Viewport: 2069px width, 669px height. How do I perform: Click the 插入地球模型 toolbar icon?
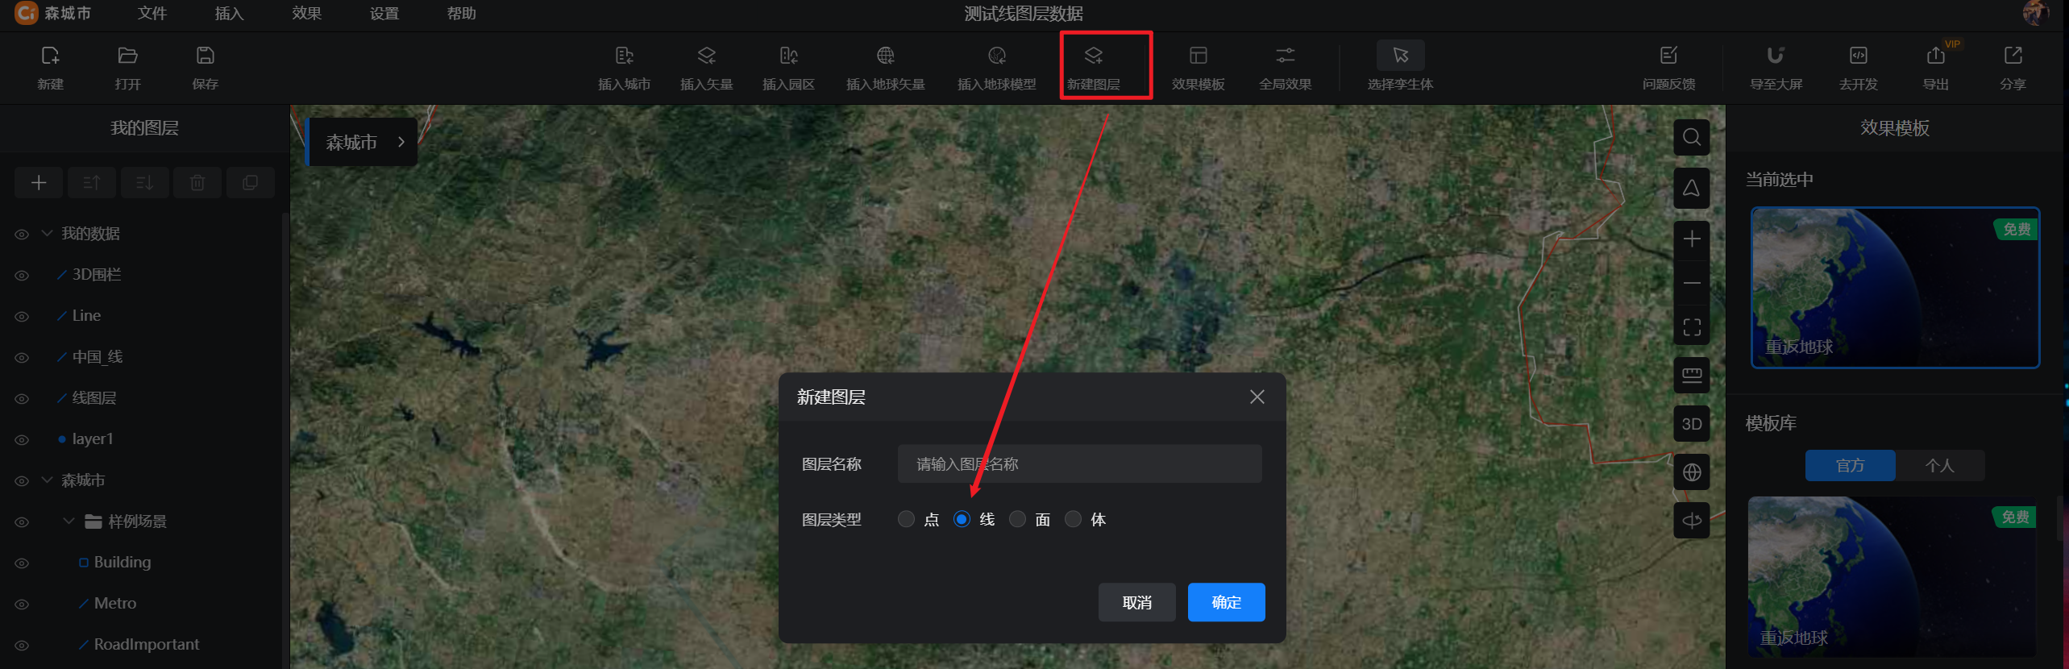coord(997,56)
